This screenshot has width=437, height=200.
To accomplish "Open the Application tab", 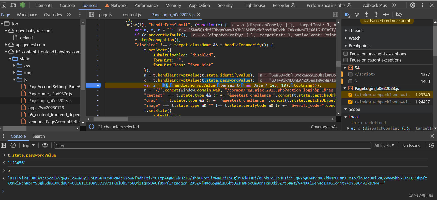I will [199, 5].
